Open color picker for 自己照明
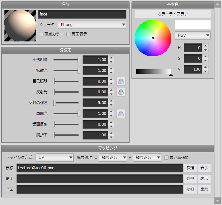Screen dimensions: 222x205 coord(121,81)
